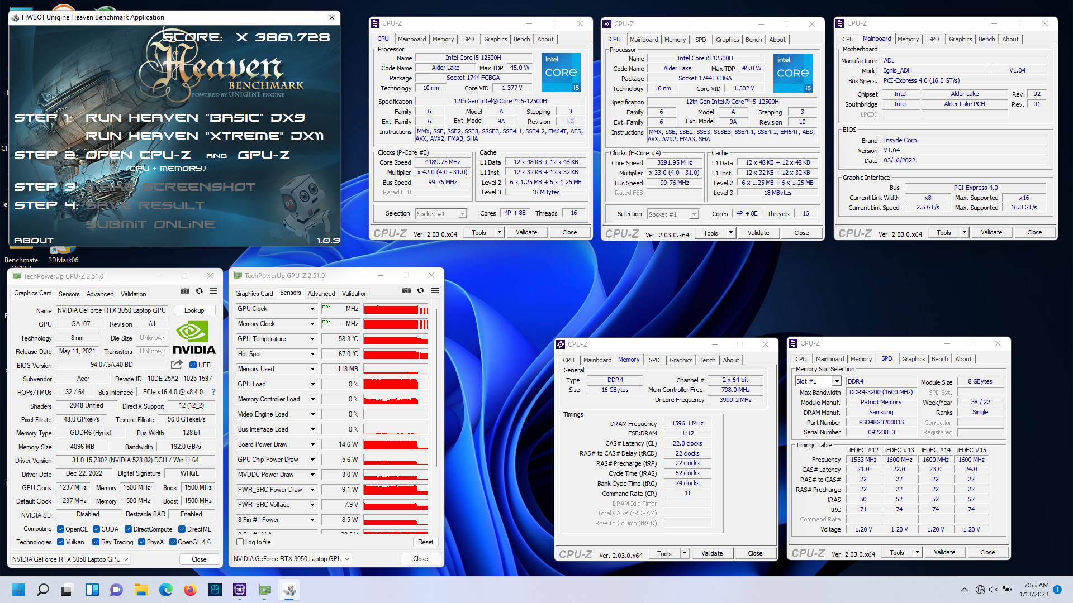Click camera icon in GPU-Z Sensors window
Screen dimensions: 1073x603
pos(406,290)
